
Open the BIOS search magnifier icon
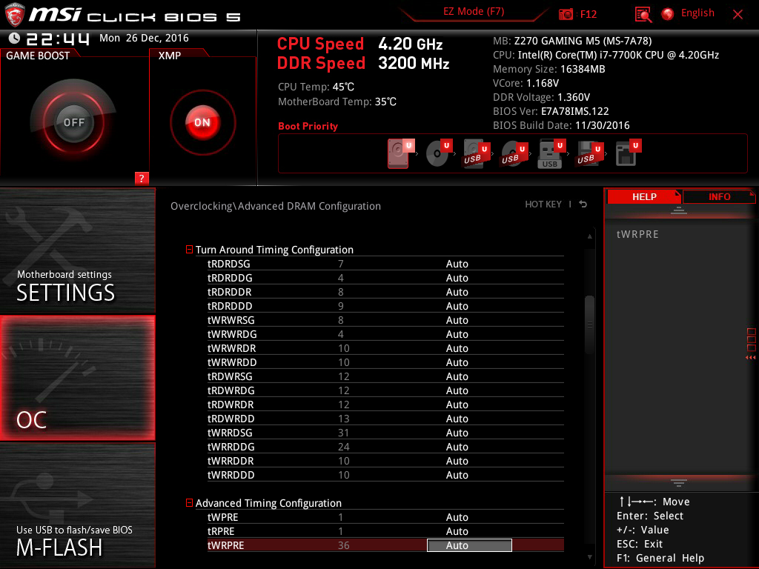tap(643, 15)
